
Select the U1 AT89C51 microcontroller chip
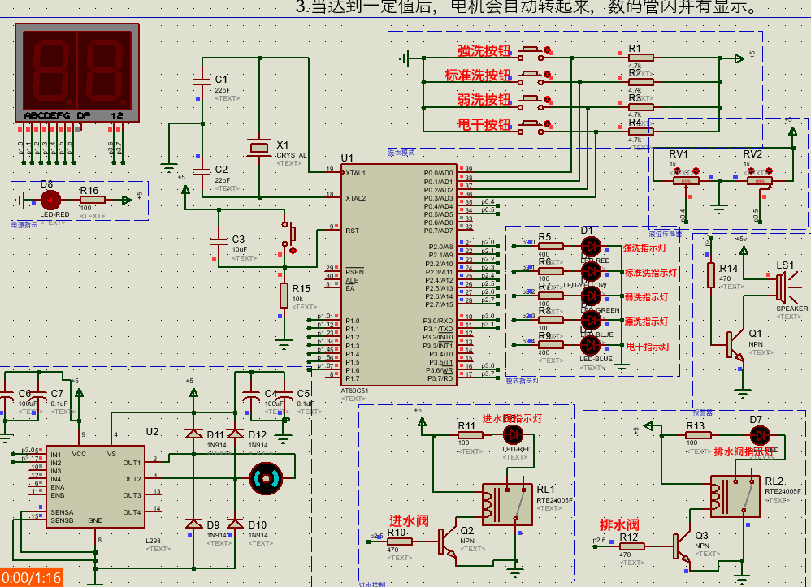[x=398, y=275]
